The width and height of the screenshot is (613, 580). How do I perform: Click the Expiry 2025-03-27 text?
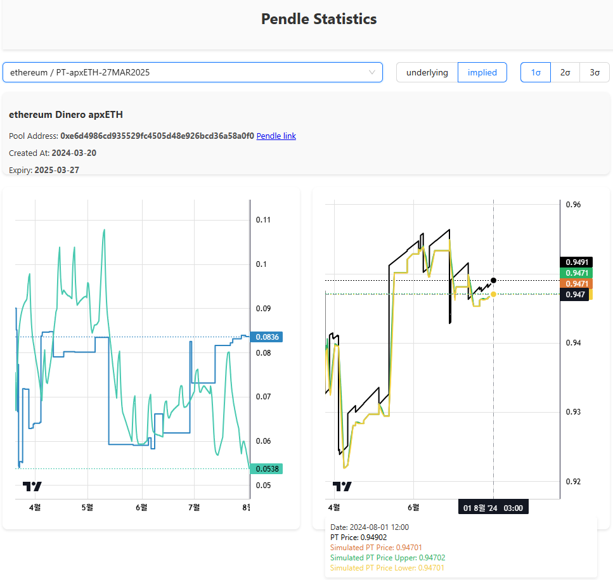click(44, 170)
